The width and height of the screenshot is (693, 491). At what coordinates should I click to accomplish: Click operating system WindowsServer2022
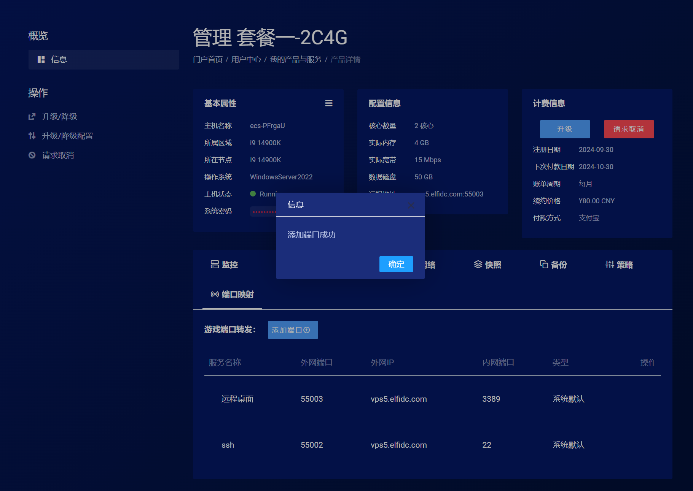click(x=281, y=177)
